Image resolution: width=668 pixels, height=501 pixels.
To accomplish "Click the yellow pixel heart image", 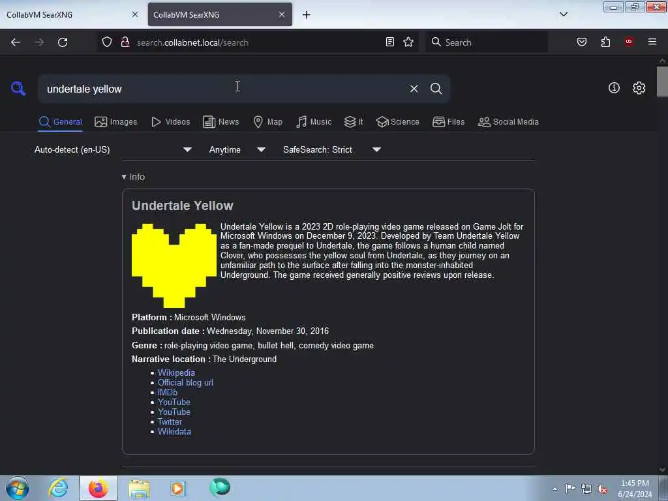I will (x=174, y=265).
